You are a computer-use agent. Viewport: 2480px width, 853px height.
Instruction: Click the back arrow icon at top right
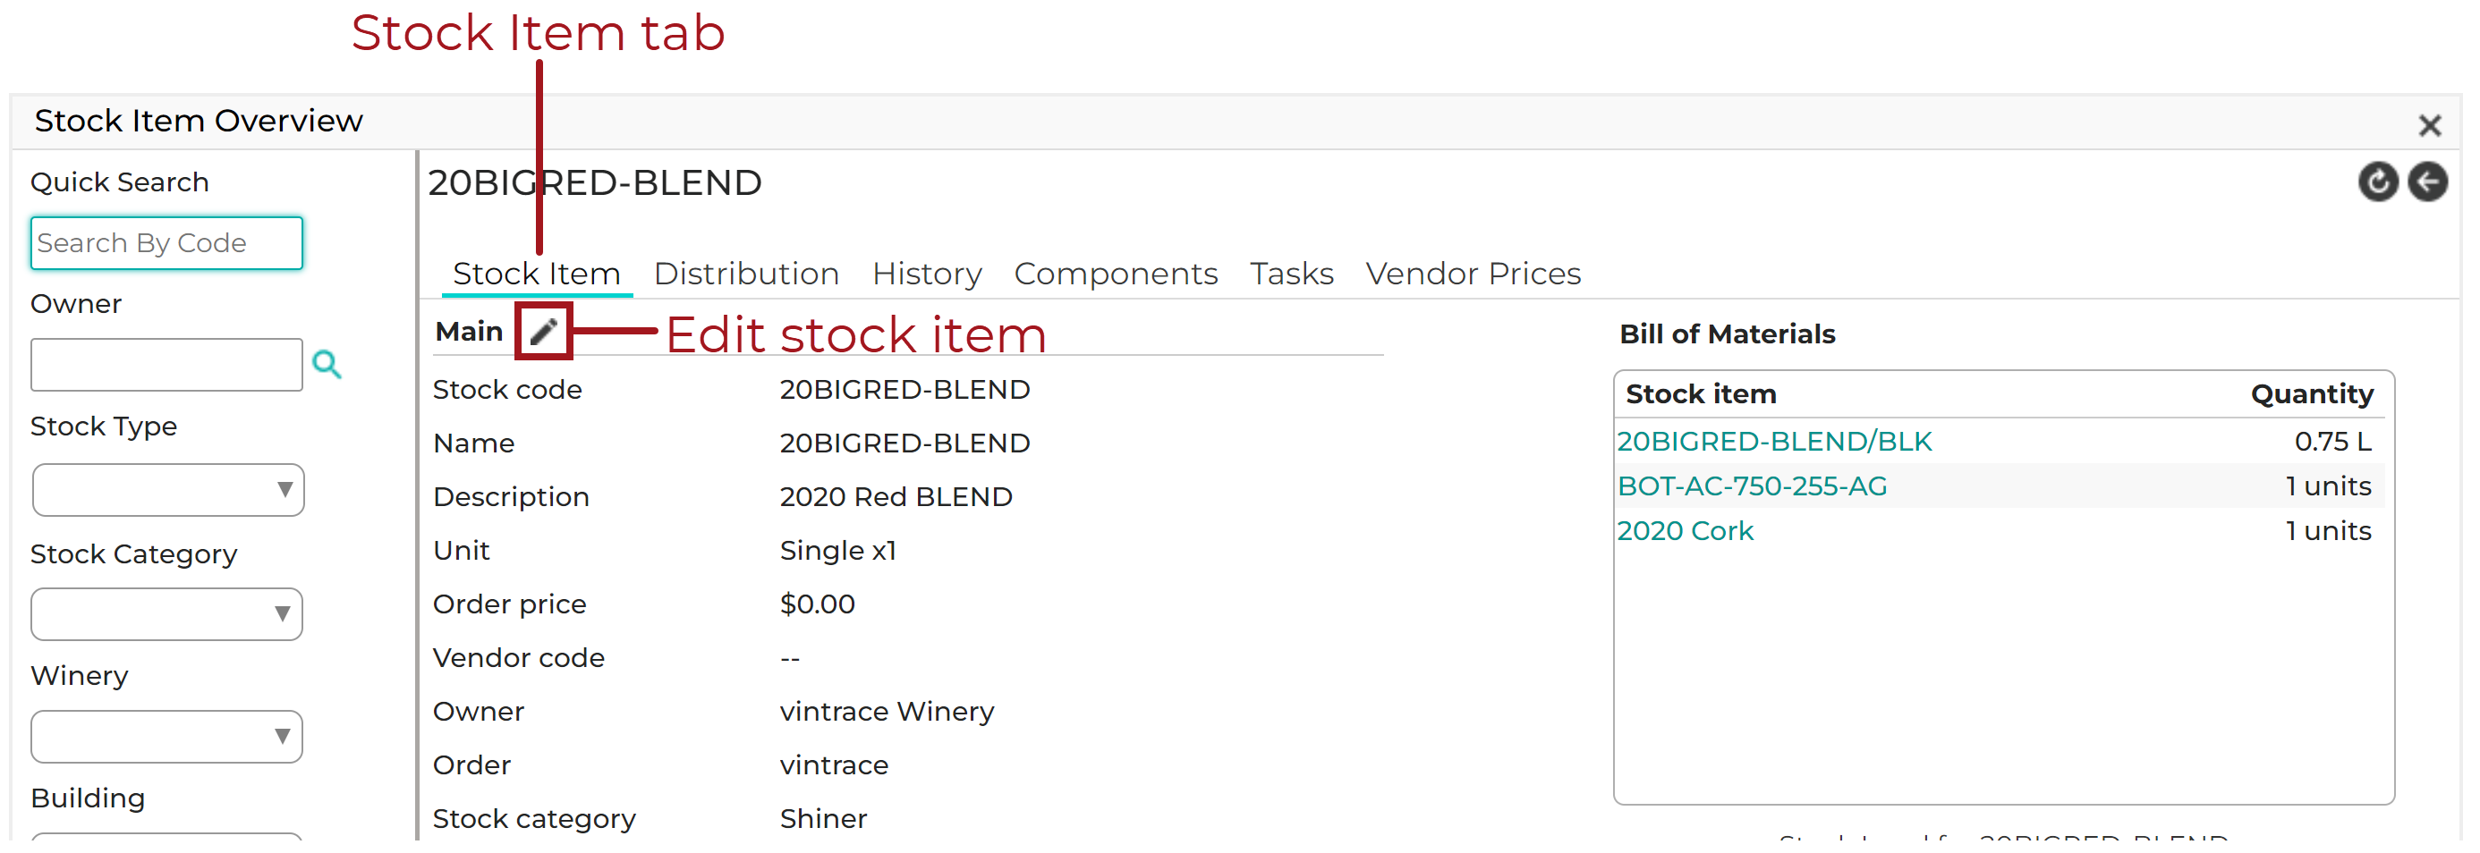2427,181
